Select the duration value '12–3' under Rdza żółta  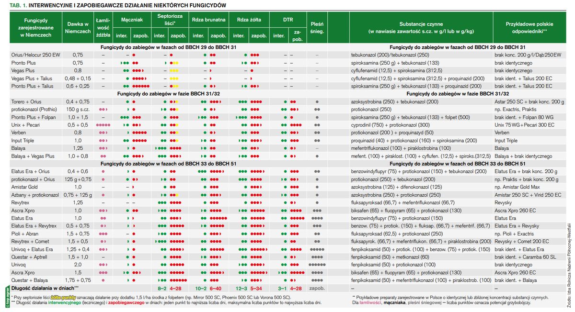[241, 288]
